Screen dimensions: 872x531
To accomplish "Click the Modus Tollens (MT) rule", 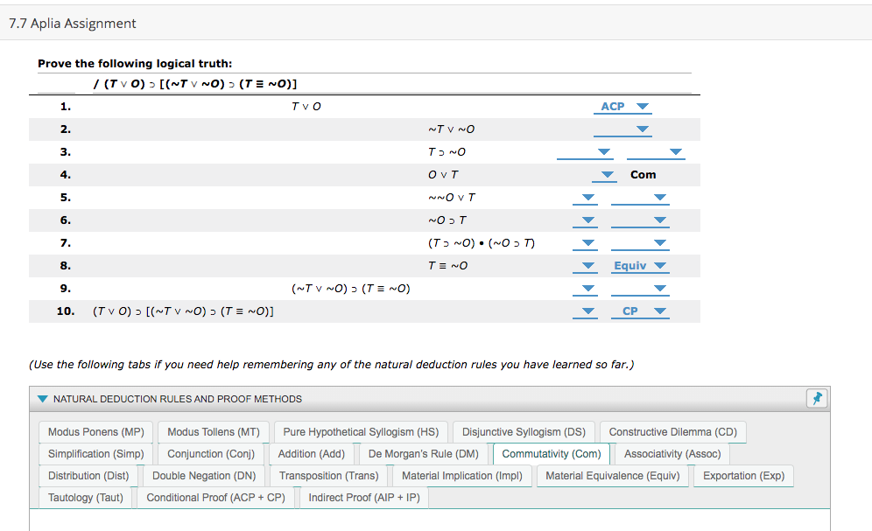I will [x=213, y=431].
